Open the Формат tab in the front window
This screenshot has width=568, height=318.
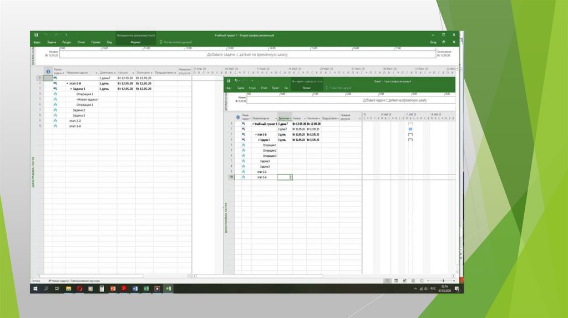(x=306, y=88)
